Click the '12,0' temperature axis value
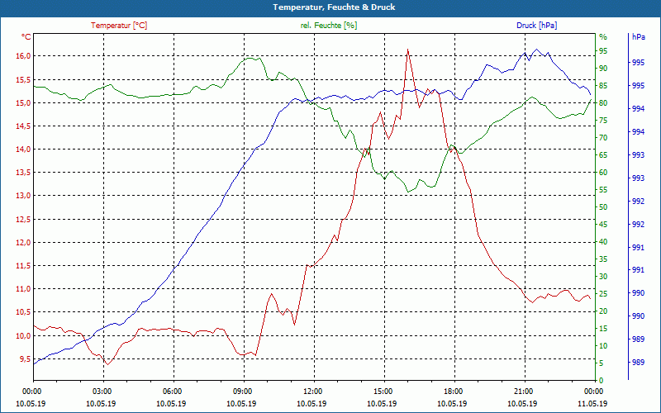 24,242
